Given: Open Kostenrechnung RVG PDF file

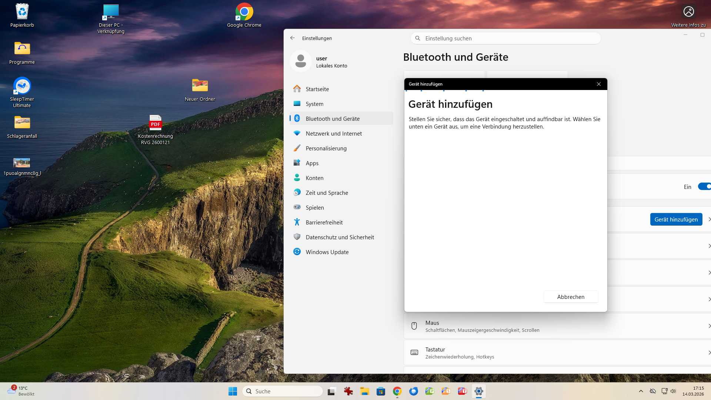Looking at the screenshot, I should click(155, 123).
